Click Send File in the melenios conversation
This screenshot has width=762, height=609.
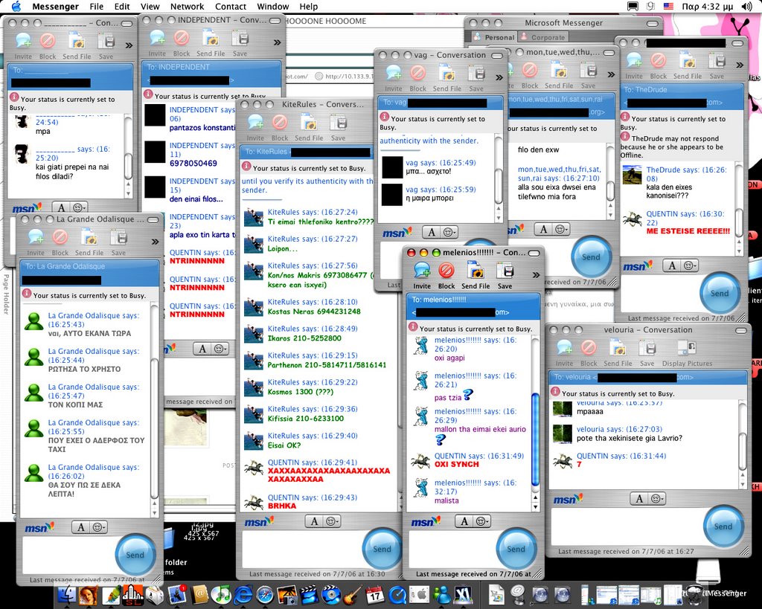476,275
